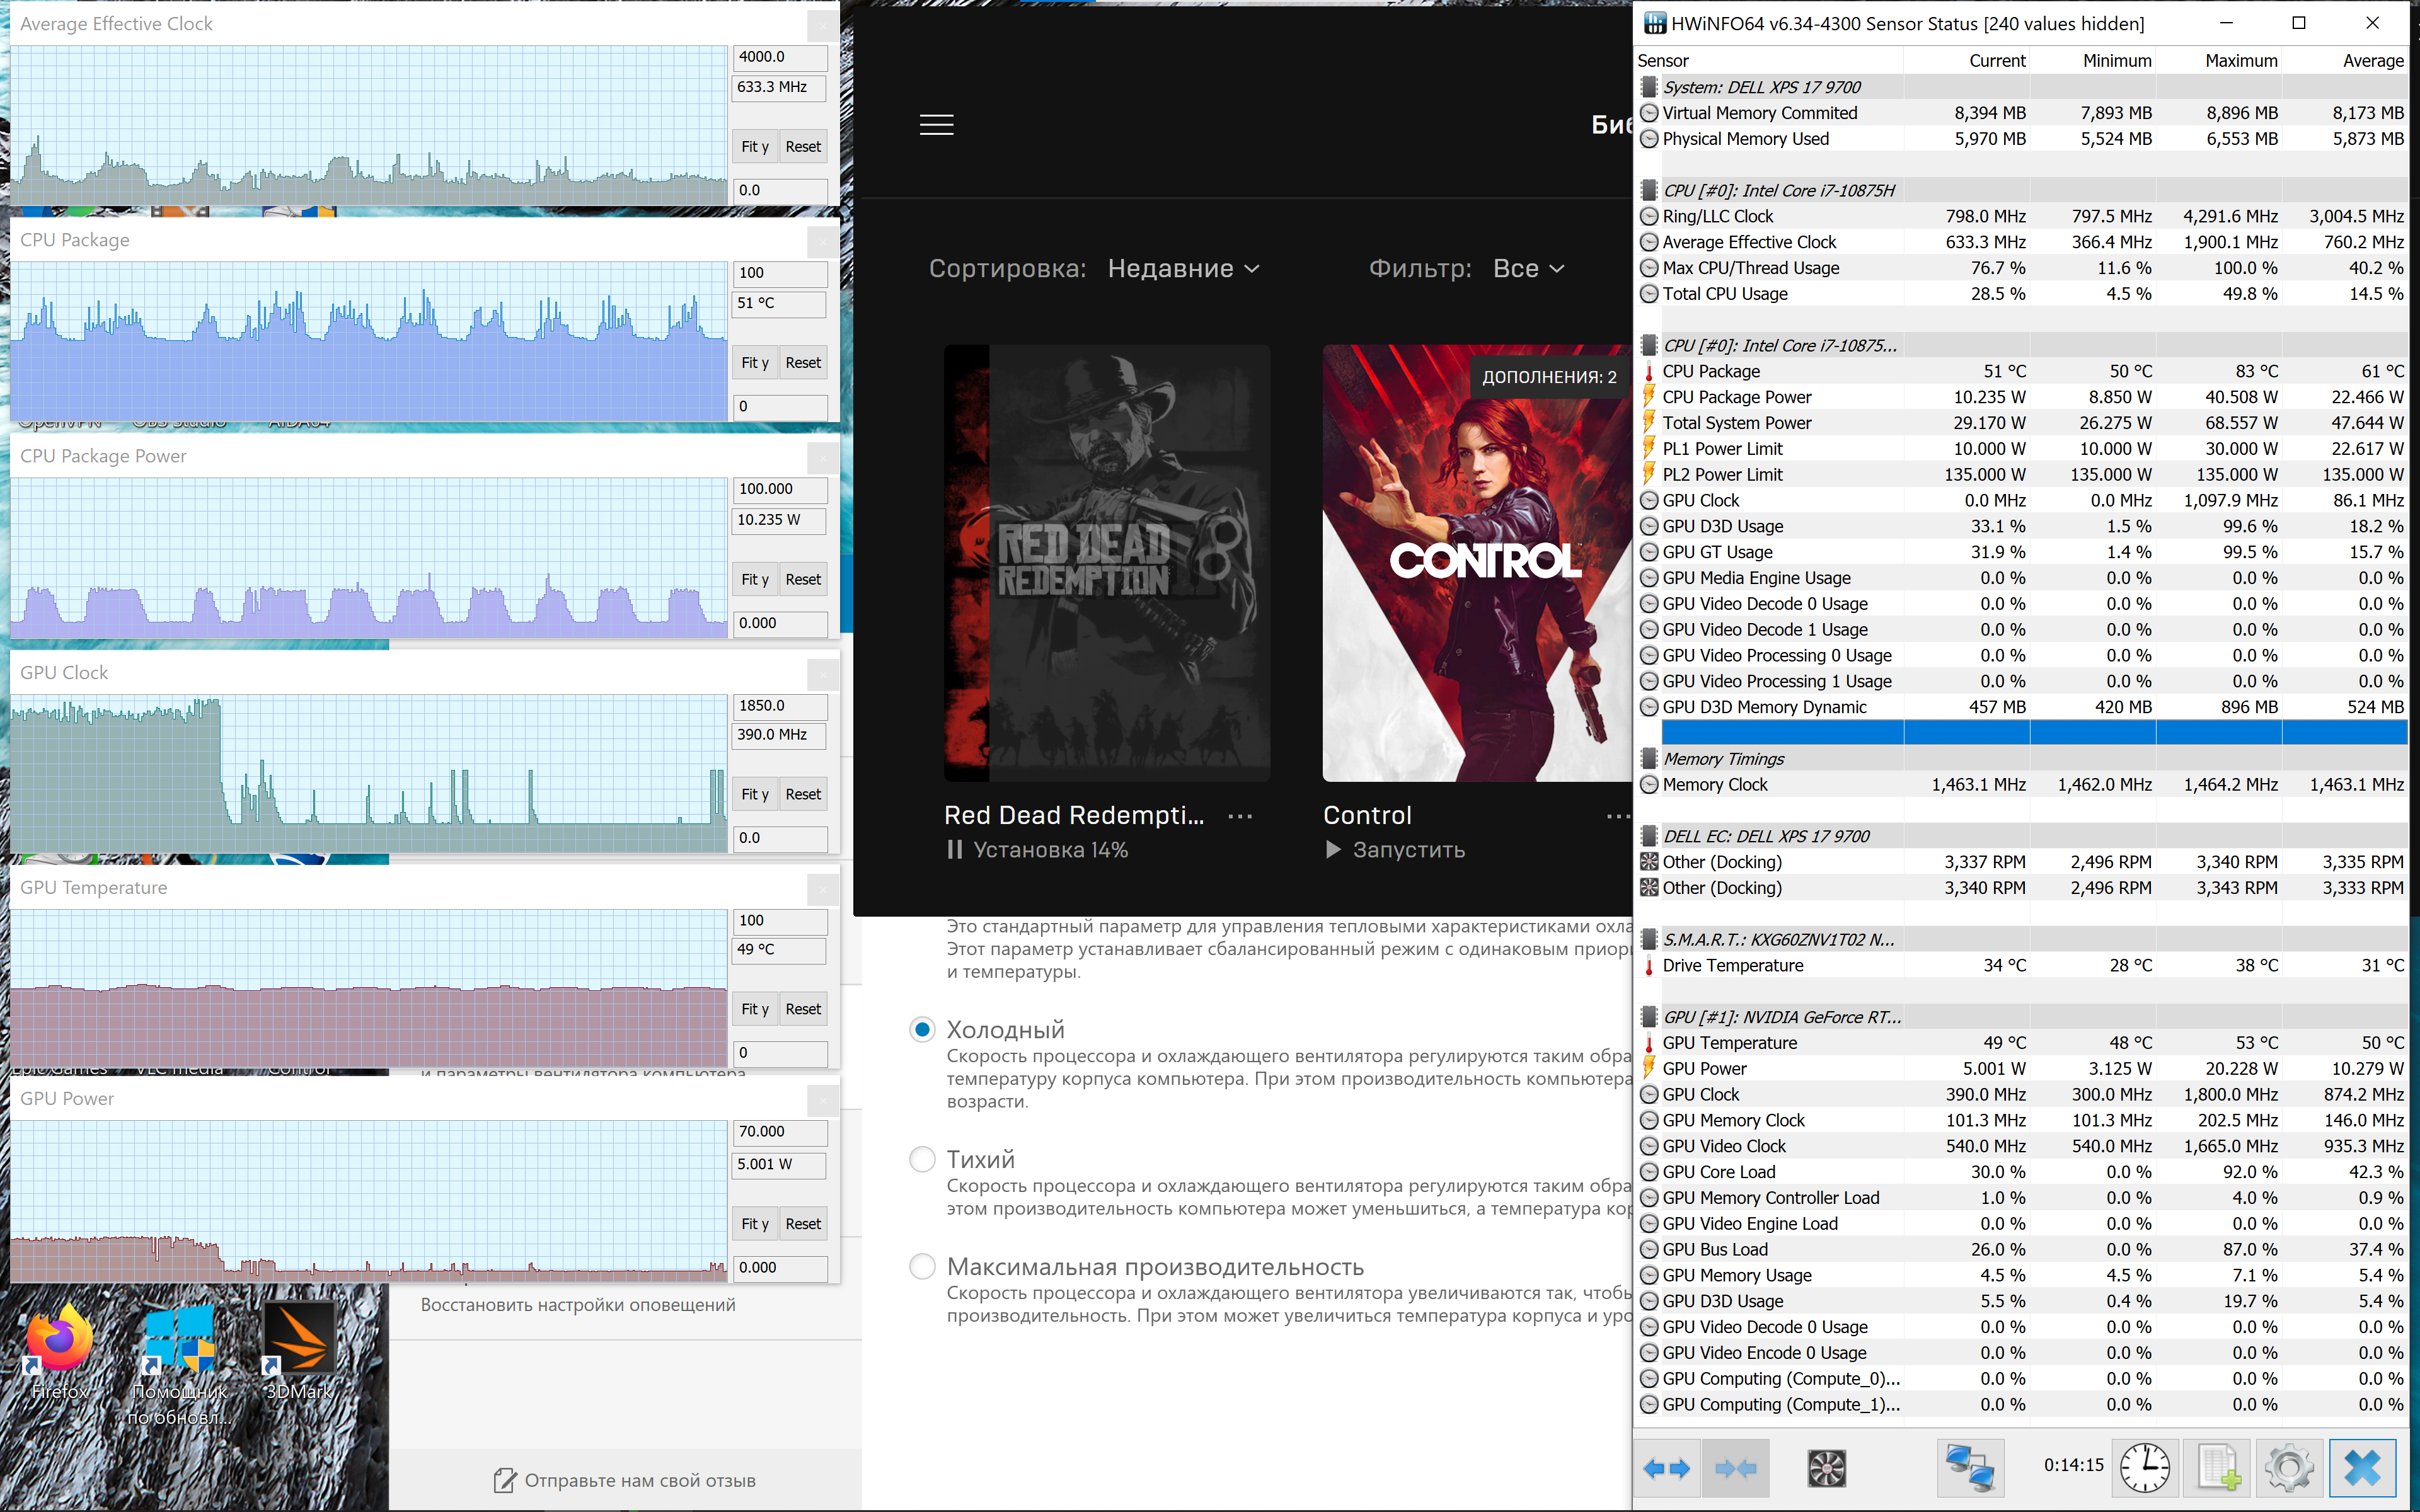Open HWiNFO sensor settings gear icon
This screenshot has width=2420, height=1512.
(2289, 1468)
